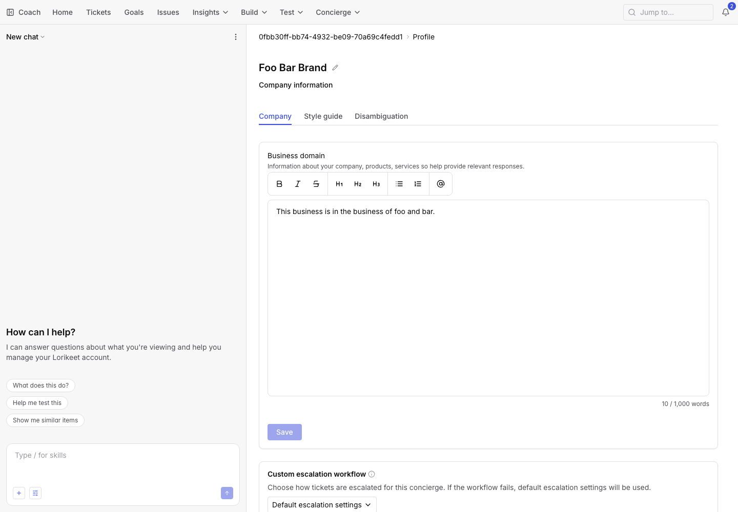Open the notifications bell
738x512 pixels.
click(x=726, y=12)
